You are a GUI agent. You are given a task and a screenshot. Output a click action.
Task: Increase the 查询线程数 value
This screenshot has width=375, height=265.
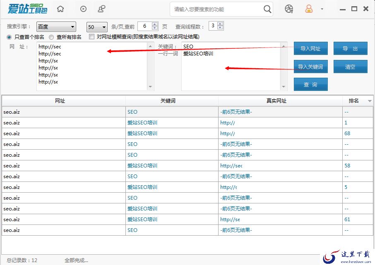[220, 24]
